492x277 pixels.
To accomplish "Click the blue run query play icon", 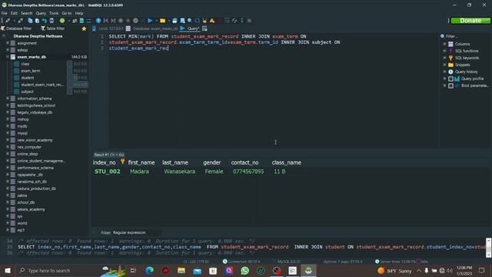I will click(150, 21).
